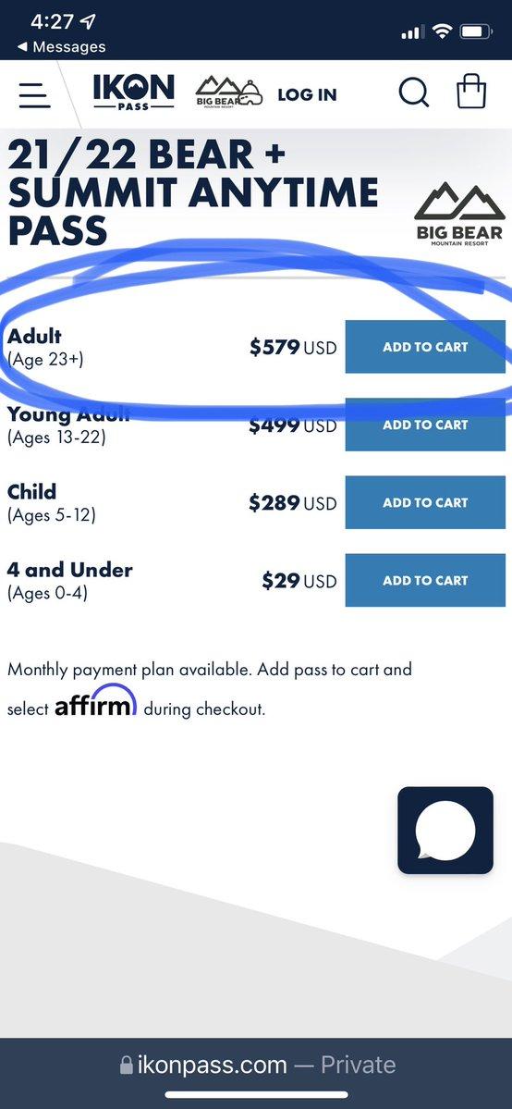Image resolution: width=512 pixels, height=1109 pixels.
Task: Open the shopping bag cart
Action: [x=471, y=92]
